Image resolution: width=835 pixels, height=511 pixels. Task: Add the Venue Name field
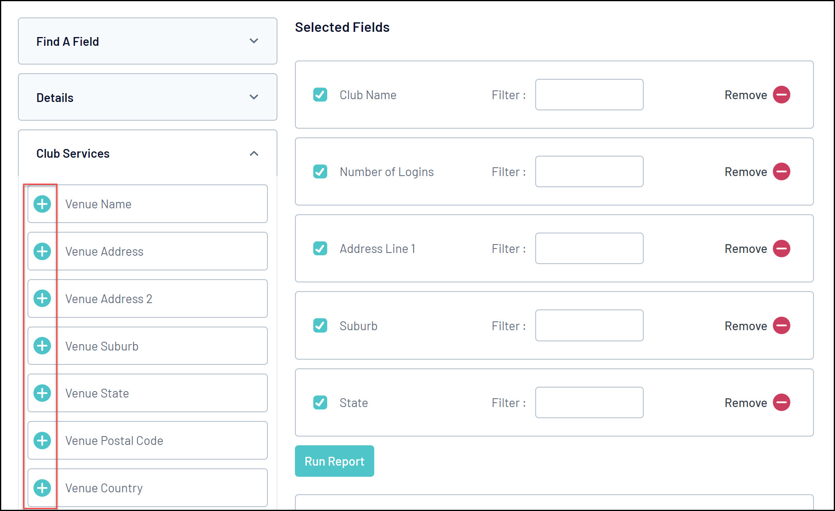pos(42,204)
